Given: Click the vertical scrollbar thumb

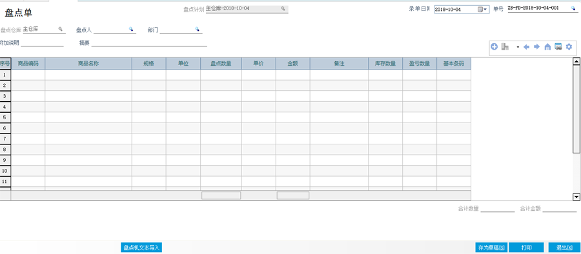Looking at the screenshot, I should pyautogui.click(x=576, y=109).
